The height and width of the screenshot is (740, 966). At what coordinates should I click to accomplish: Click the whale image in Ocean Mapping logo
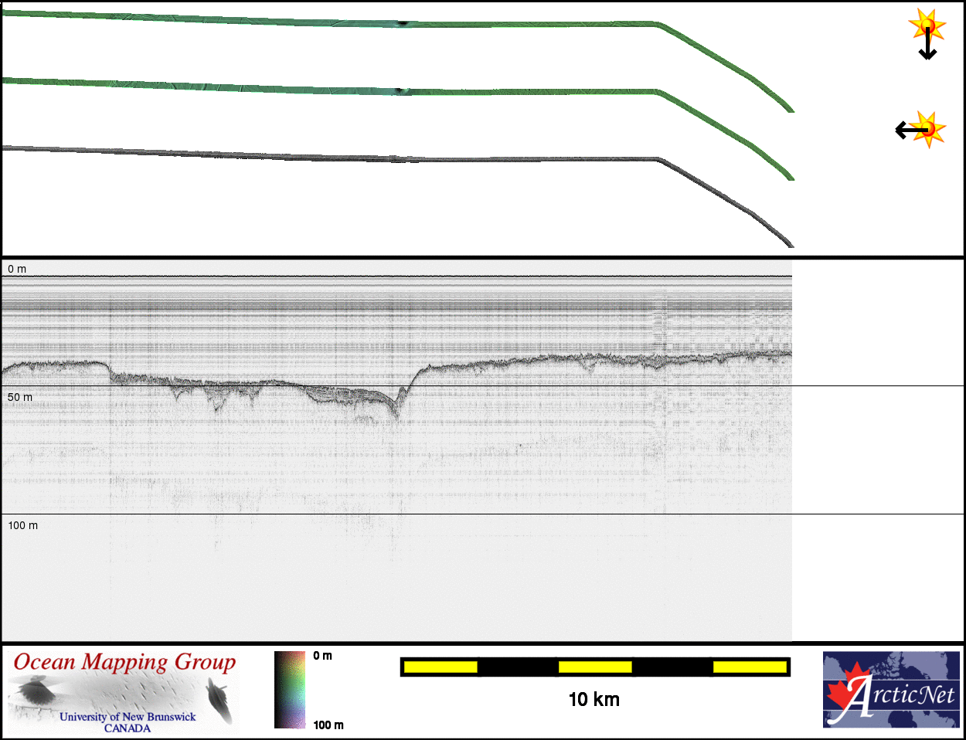(34, 690)
